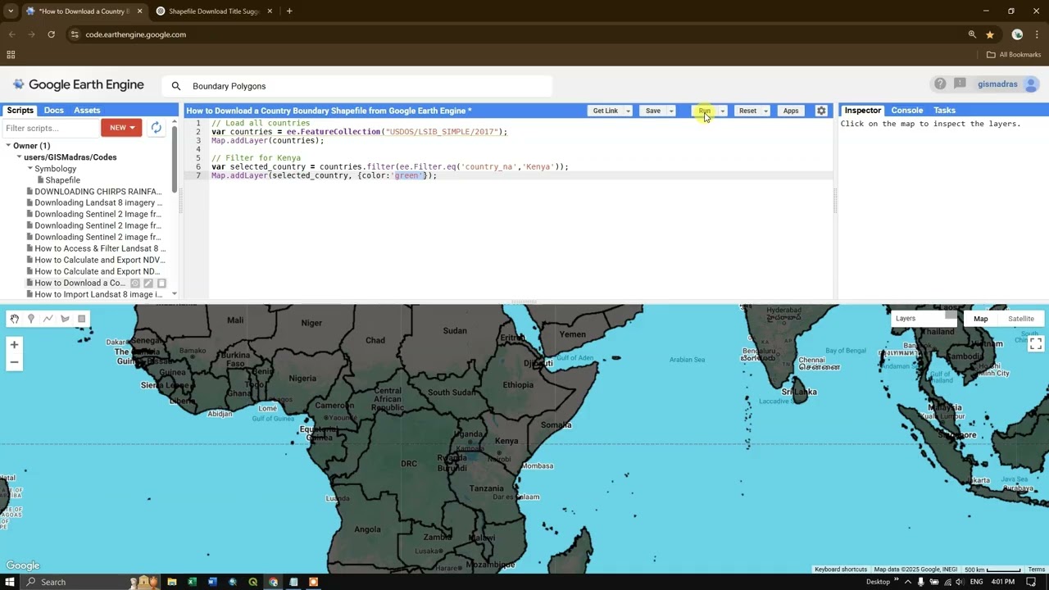
Task: Open All Bookmarks folder
Action: 1014,55
